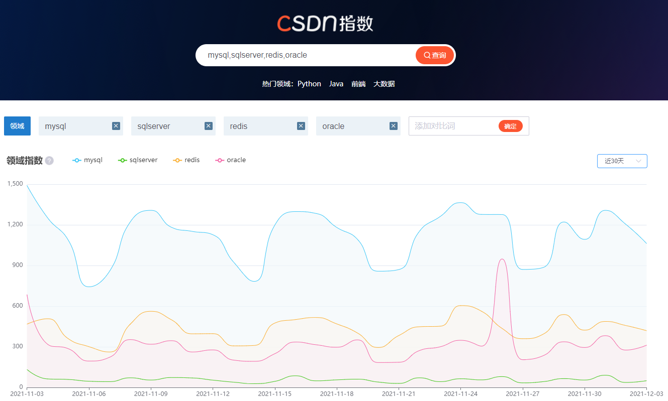Toggle the sqlserver series in the legend
Screen dimensions: 668x401
pos(138,160)
